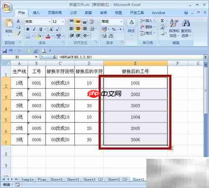Toggle bottom vertical alignment

point(84,22)
